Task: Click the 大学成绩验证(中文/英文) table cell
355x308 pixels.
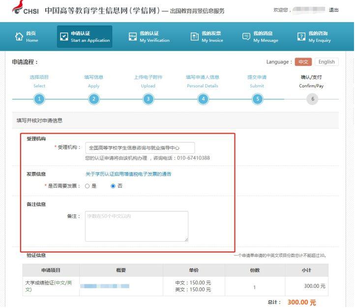Action: pyautogui.click(x=51, y=286)
